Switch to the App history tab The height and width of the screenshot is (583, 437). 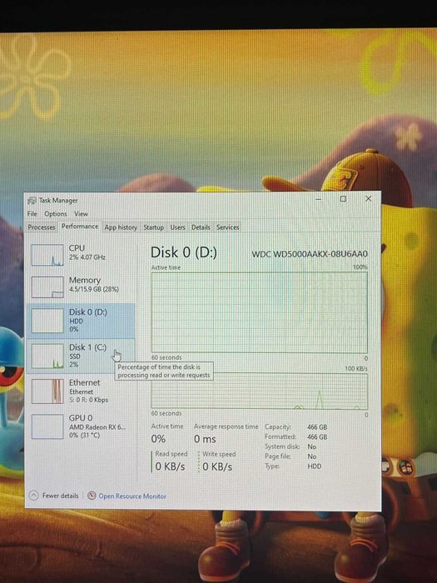click(121, 227)
